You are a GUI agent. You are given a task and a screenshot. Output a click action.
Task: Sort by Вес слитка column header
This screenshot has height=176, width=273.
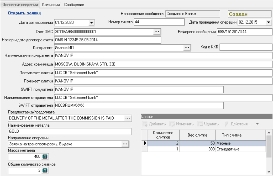(x=197, y=135)
